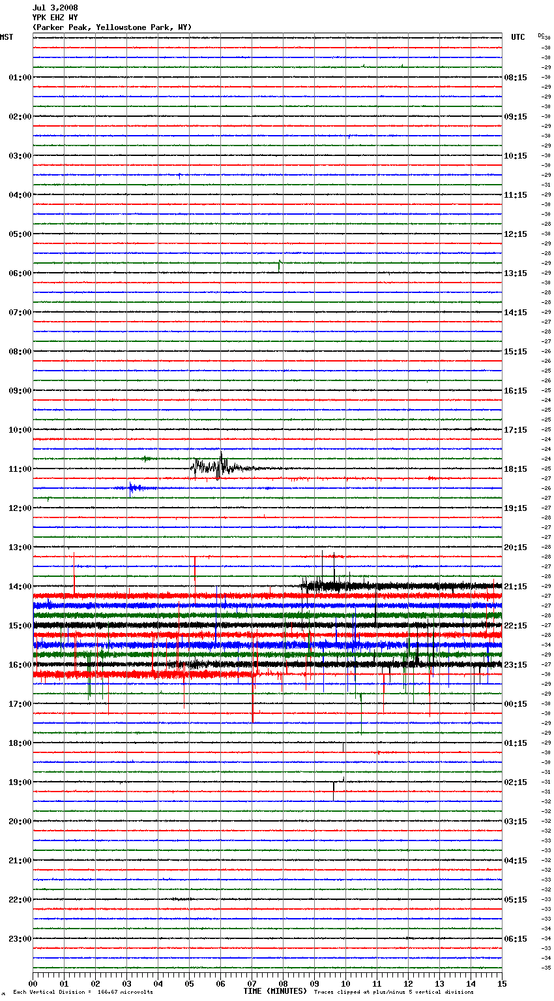Select the "21:15" UTC time label
The width and height of the screenshot is (554, 1001).
[x=516, y=587]
